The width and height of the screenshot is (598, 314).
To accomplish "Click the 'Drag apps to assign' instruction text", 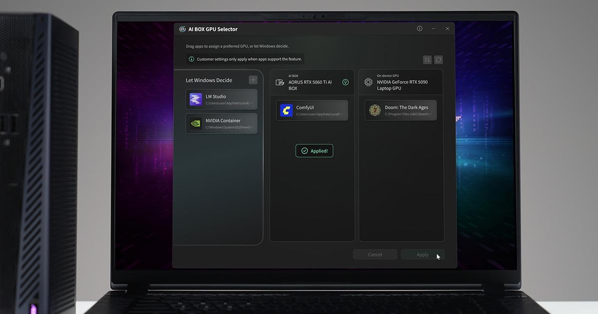I will tap(237, 46).
